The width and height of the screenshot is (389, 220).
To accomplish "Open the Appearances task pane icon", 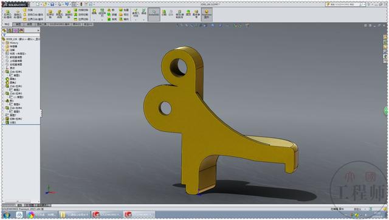I will click(x=385, y=57).
